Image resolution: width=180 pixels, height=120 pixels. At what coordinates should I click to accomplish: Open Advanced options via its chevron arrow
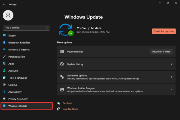point(171,77)
